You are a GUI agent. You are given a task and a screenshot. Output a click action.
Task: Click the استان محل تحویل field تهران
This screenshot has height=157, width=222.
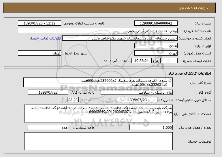(156, 53)
